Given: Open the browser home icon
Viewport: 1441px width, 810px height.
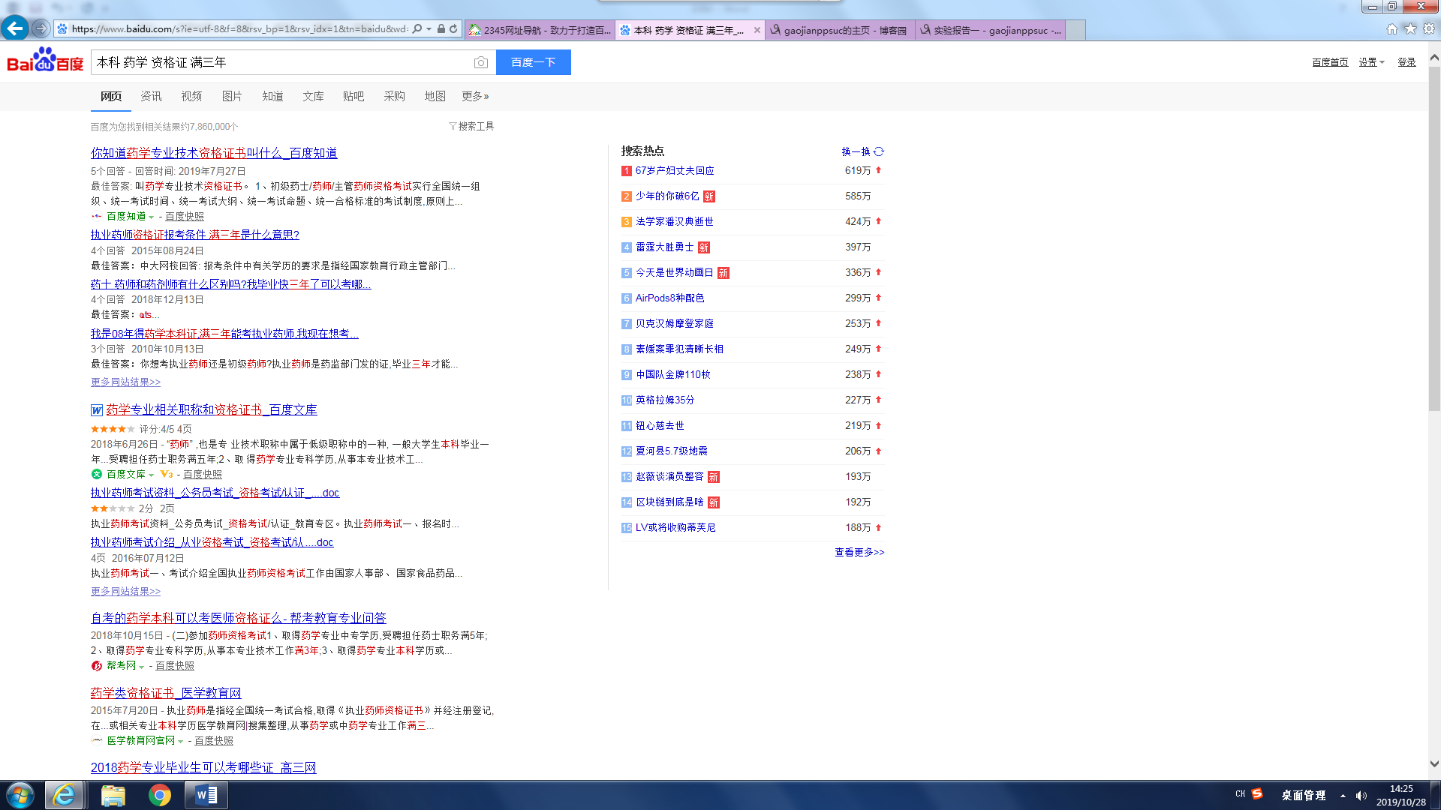Looking at the screenshot, I should pyautogui.click(x=1391, y=29).
